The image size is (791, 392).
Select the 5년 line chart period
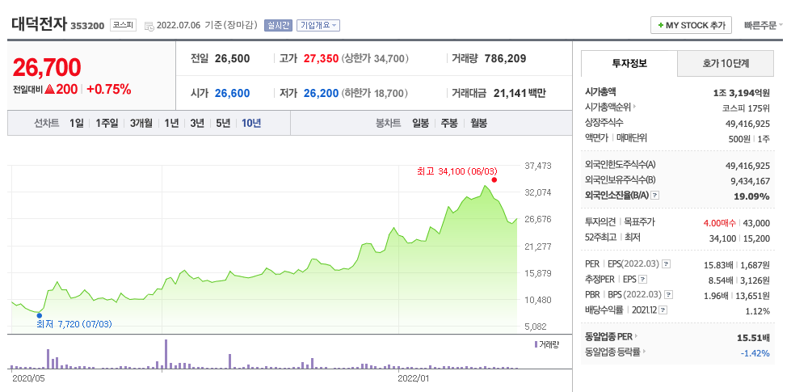click(x=222, y=123)
